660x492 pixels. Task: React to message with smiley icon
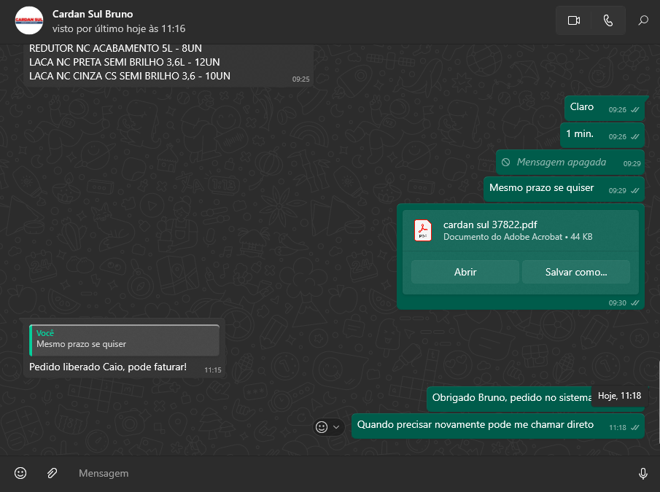pyautogui.click(x=321, y=427)
